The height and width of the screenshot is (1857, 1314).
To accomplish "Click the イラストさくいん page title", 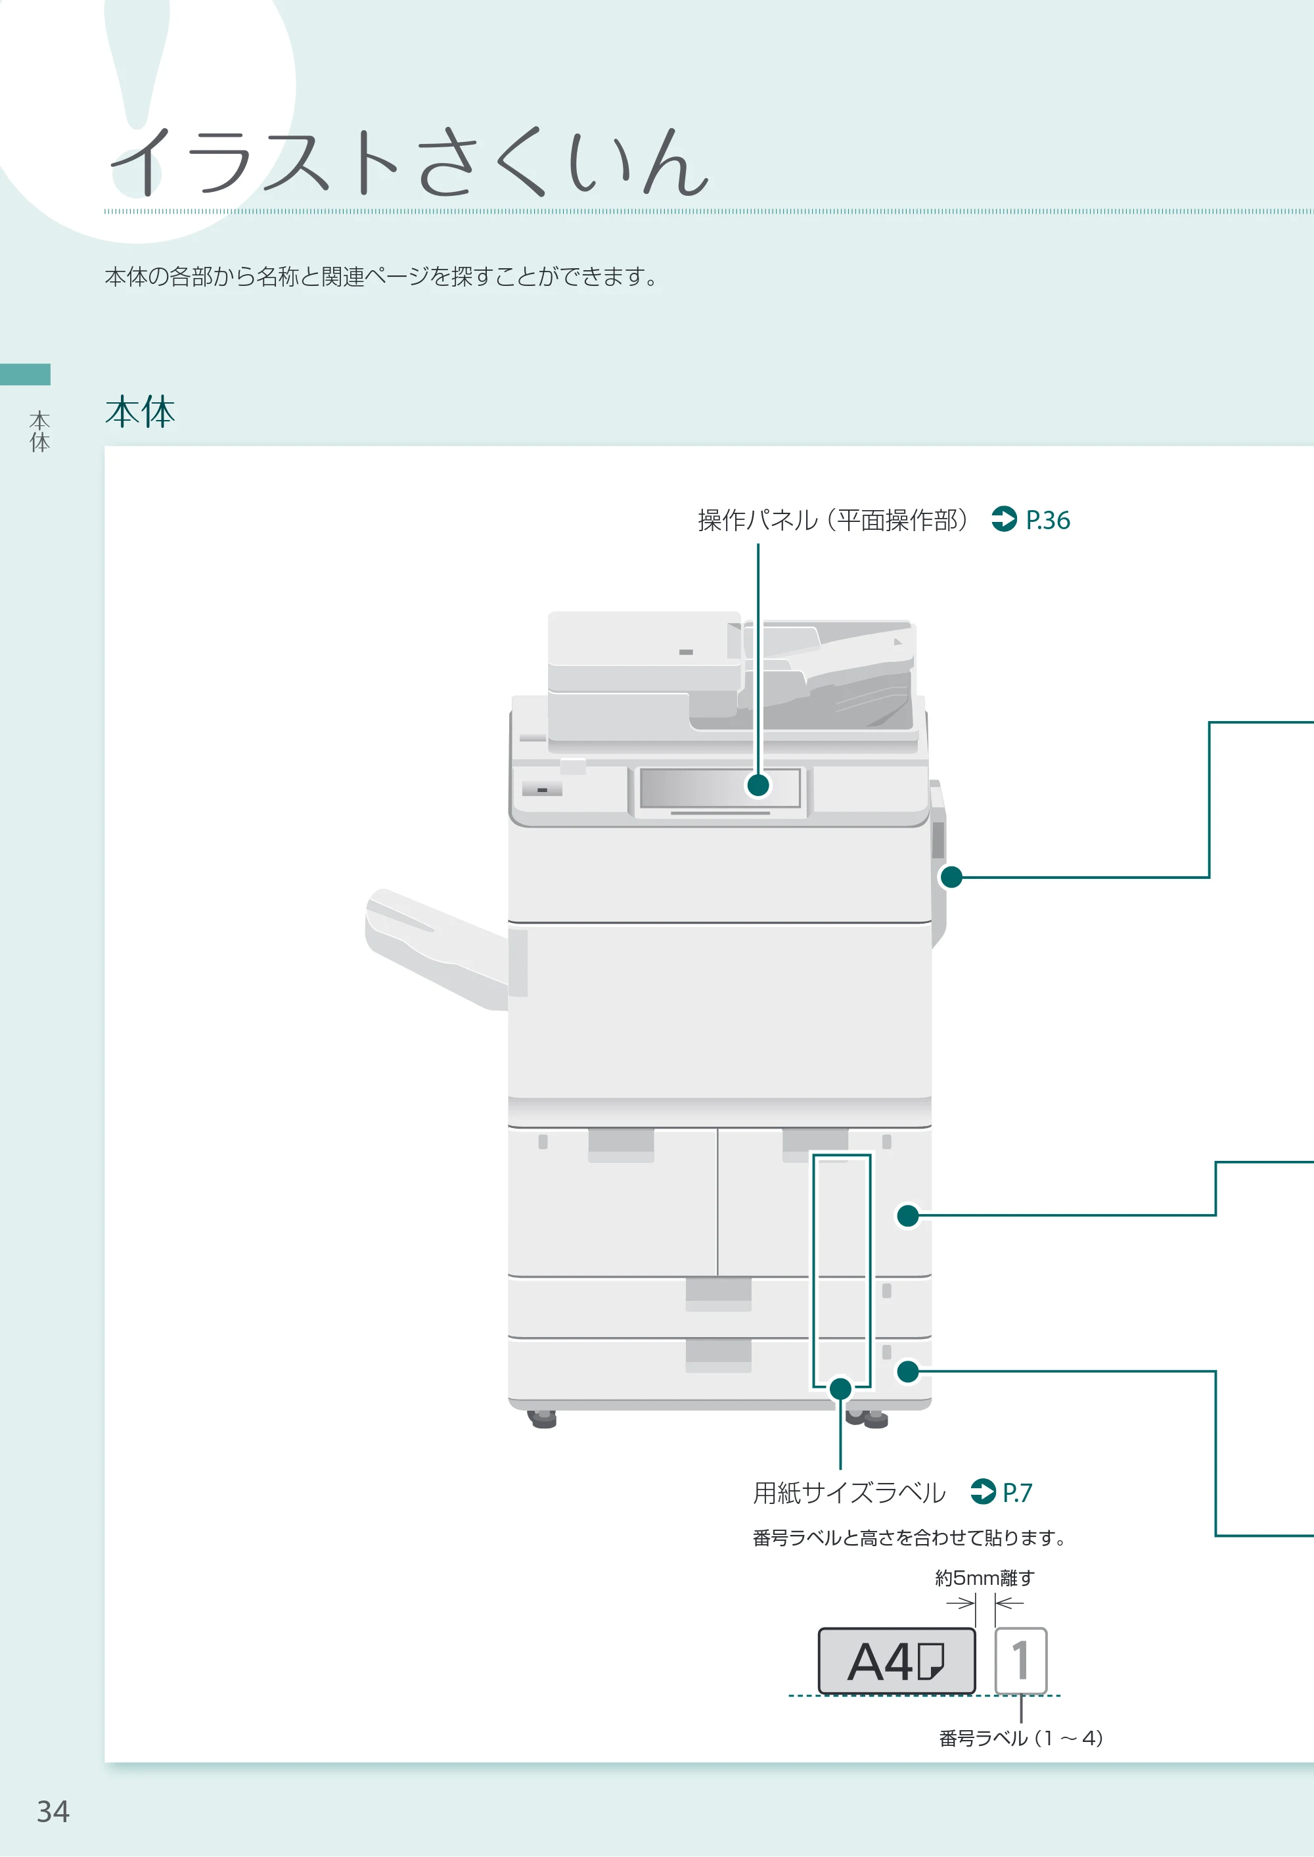I will pyautogui.click(x=409, y=163).
